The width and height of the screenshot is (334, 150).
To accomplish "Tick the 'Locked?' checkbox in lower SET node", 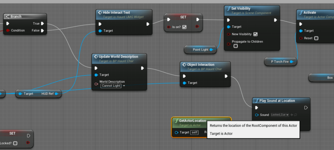I will (15, 143).
